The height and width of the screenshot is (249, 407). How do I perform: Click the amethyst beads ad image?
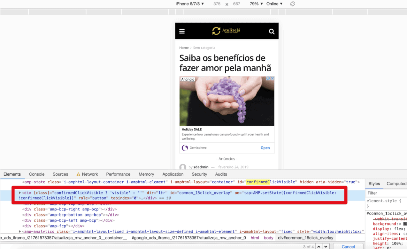[227, 101]
